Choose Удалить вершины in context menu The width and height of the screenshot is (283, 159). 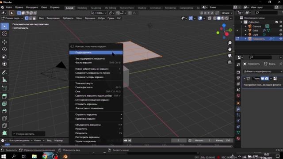tap(96, 141)
